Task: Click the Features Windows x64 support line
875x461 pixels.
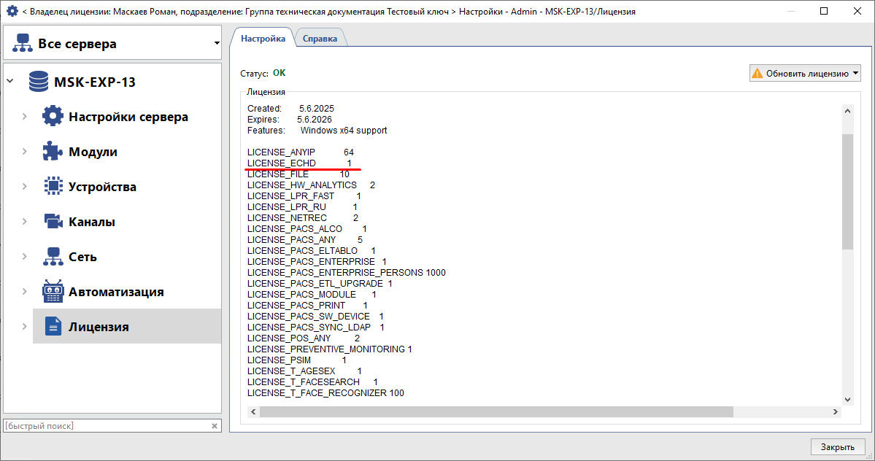Action: tap(317, 131)
